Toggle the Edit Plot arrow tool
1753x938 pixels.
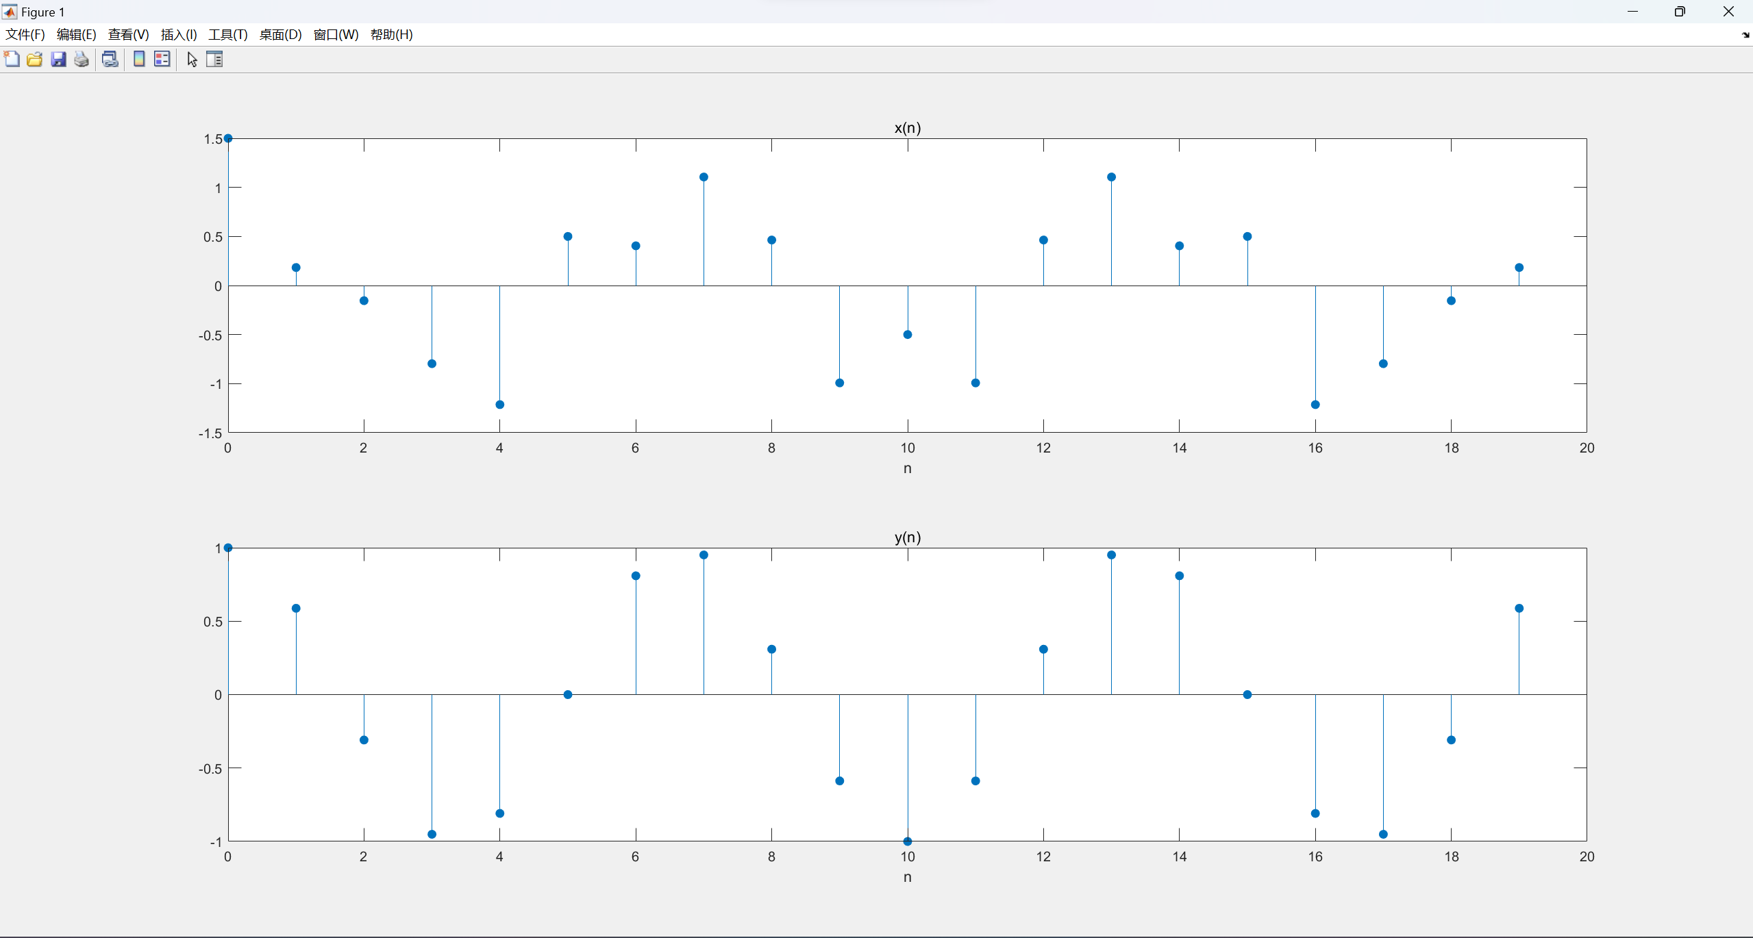[192, 60]
